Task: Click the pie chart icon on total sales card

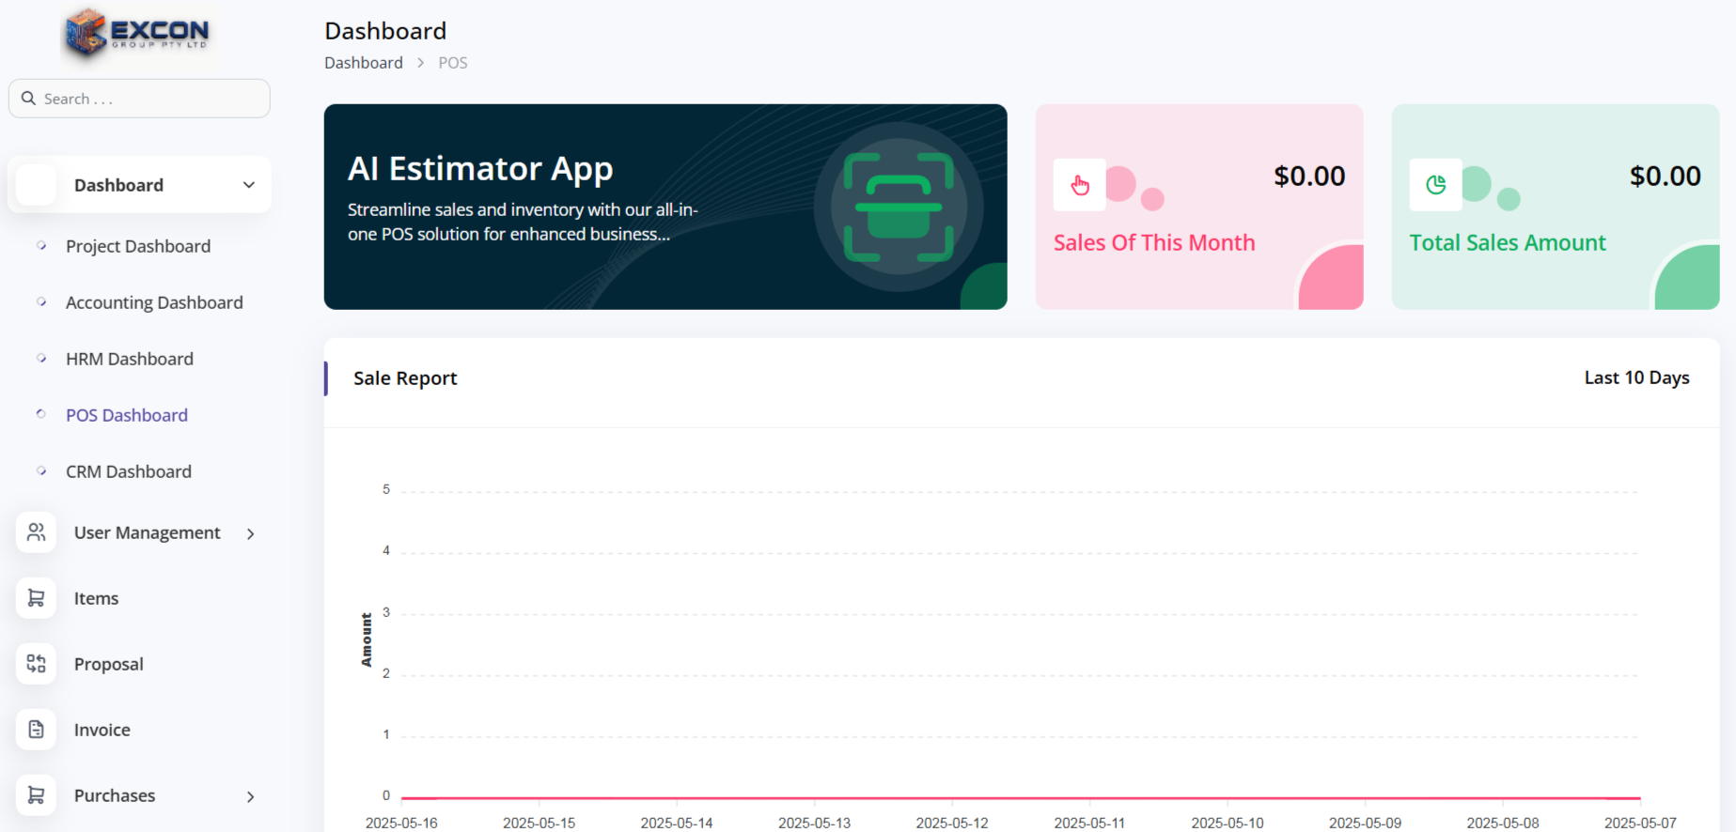Action: [x=1435, y=185]
